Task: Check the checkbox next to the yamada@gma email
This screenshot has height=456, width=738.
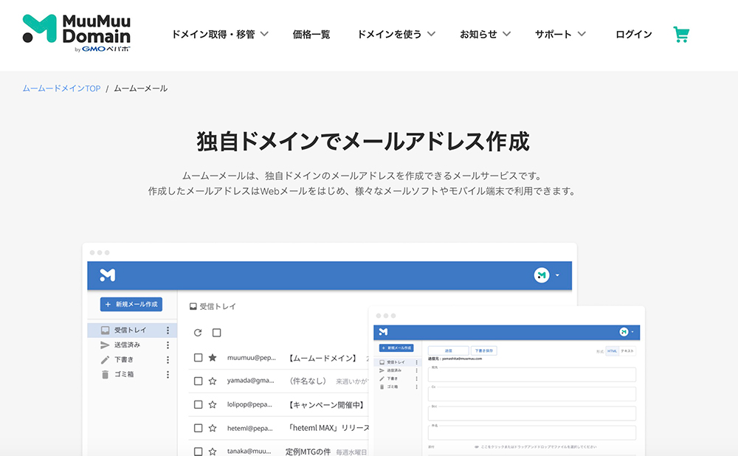Action: pyautogui.click(x=197, y=381)
